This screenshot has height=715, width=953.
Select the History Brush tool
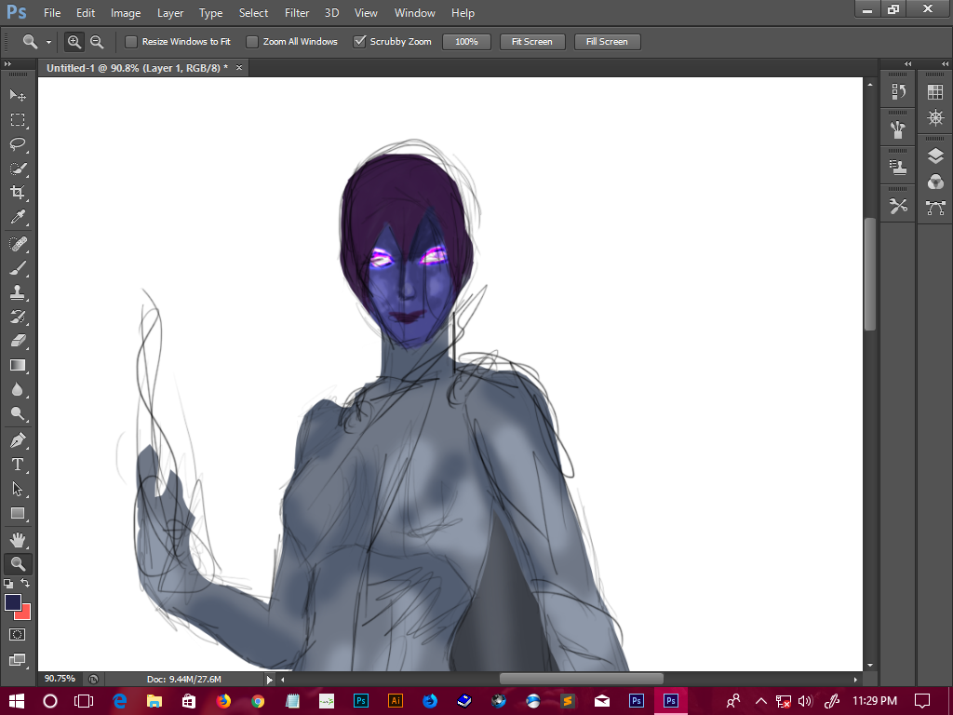point(18,317)
